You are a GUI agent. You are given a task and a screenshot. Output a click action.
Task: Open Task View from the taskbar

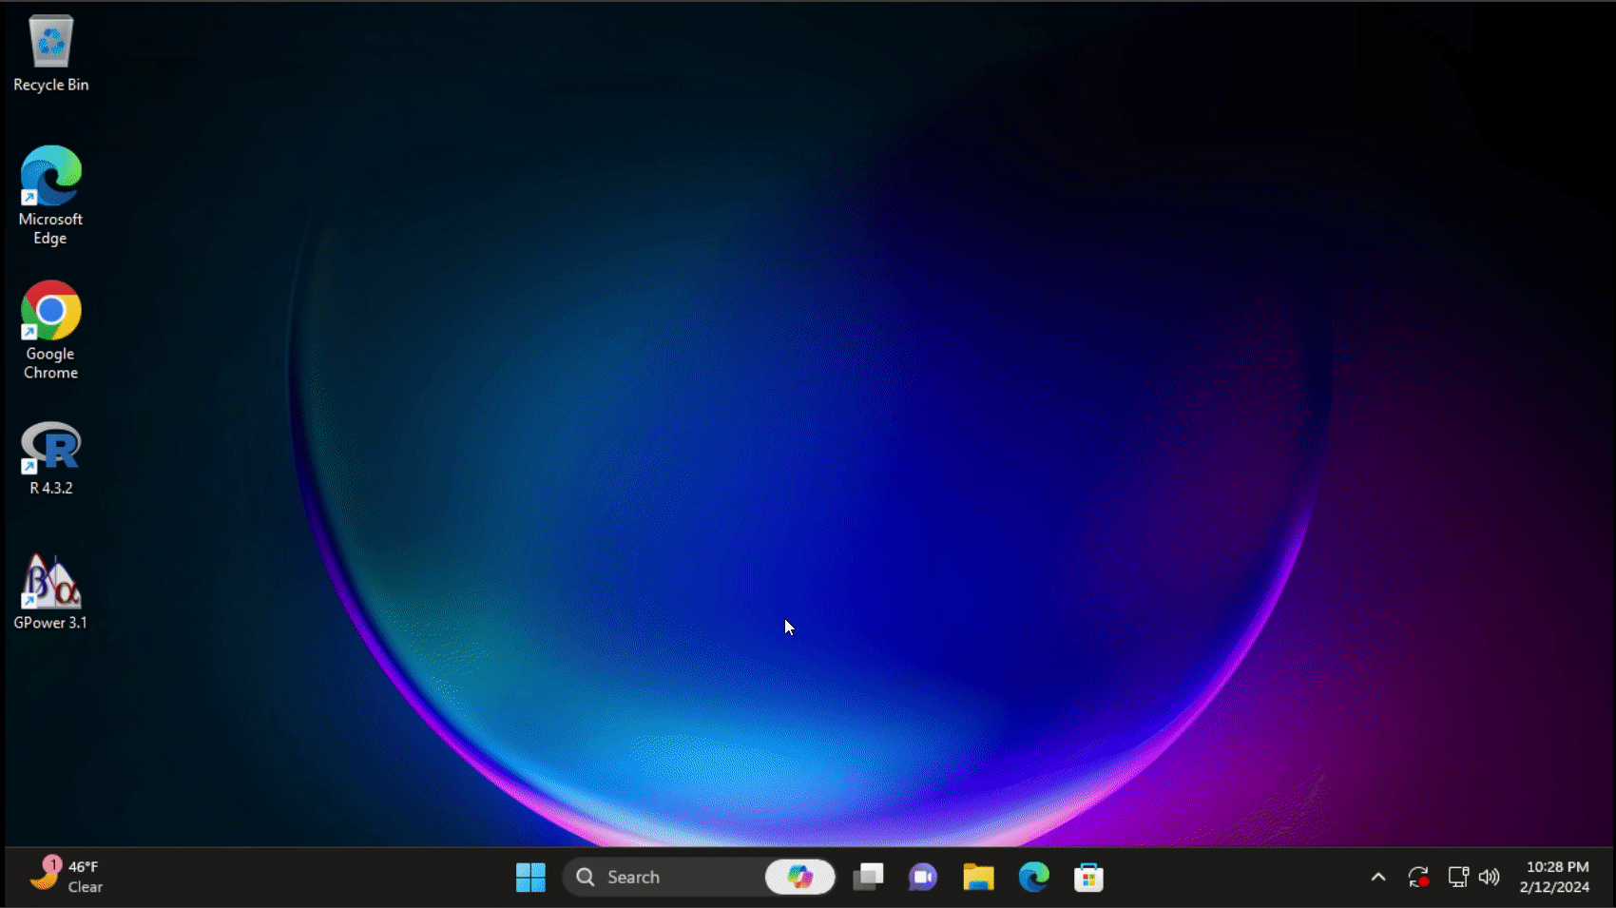(868, 877)
